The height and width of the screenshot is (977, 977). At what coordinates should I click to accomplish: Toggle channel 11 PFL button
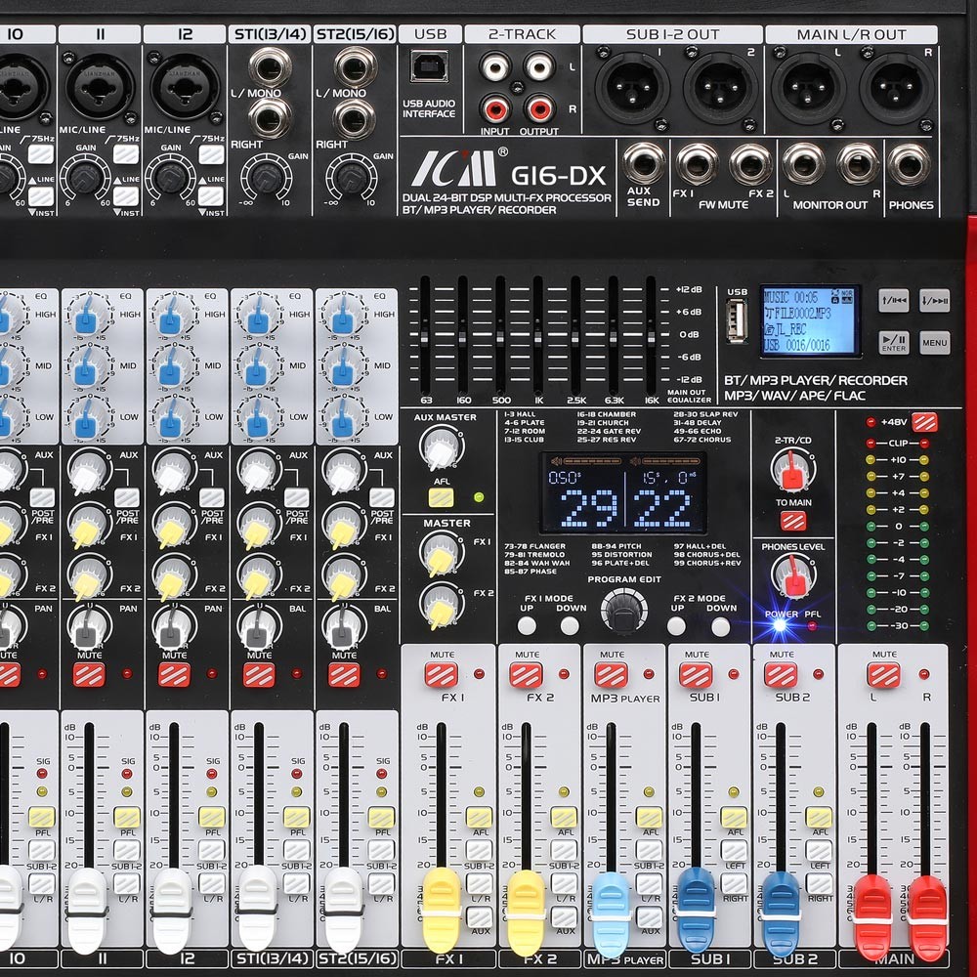coord(126,817)
